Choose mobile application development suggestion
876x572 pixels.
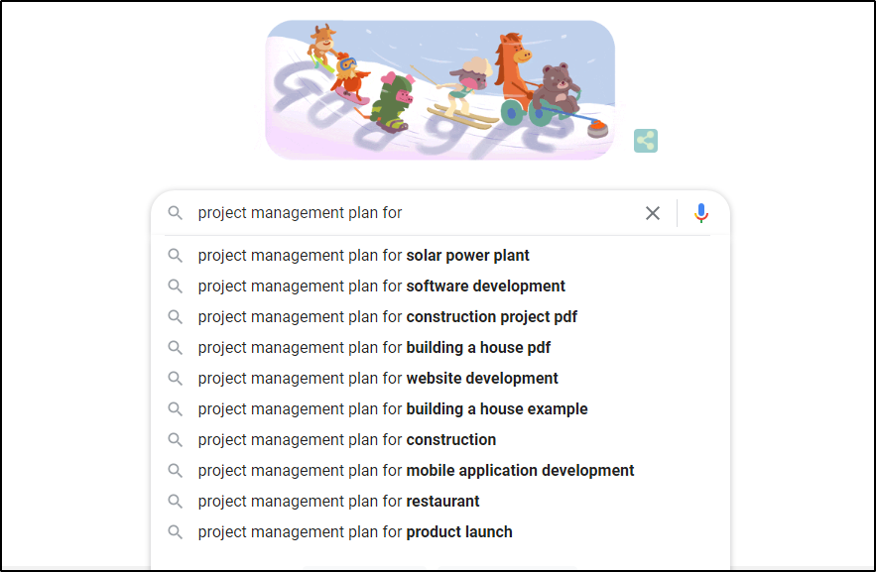[416, 471]
